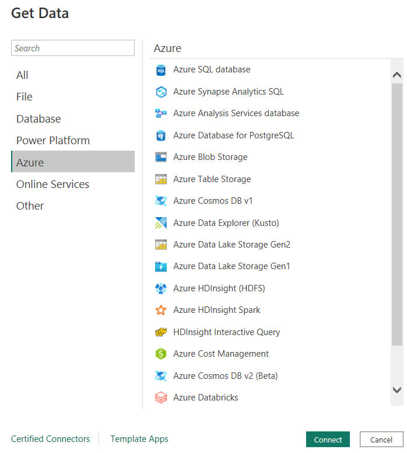Click the Azure HDInsight (HDFS) icon
The height and width of the screenshot is (453, 407).
point(161,288)
